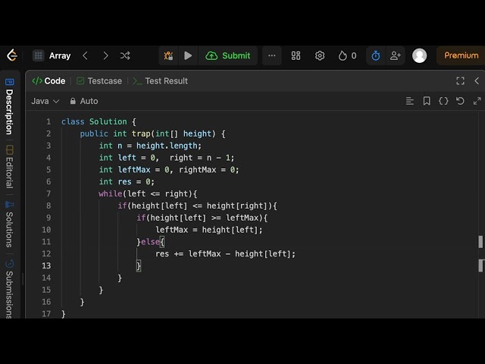Invite a collaborator with add-person icon

396,55
